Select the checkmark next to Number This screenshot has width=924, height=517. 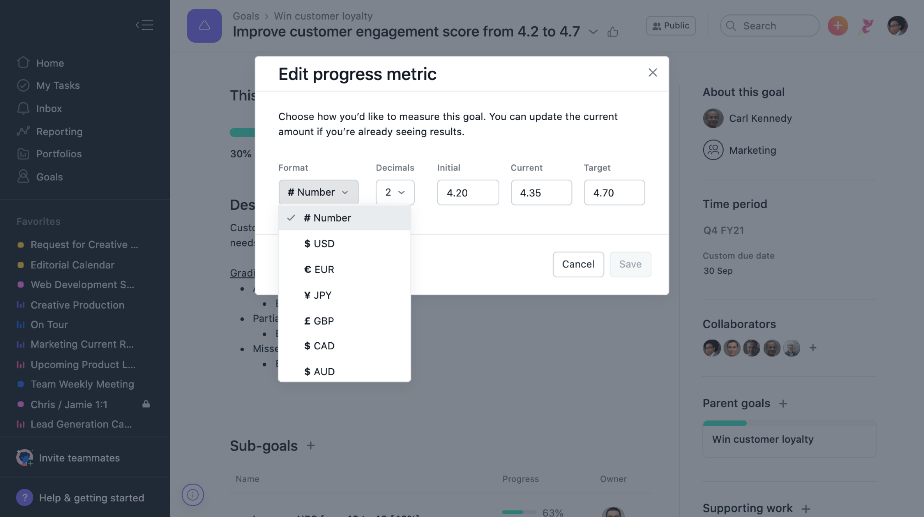tap(291, 218)
